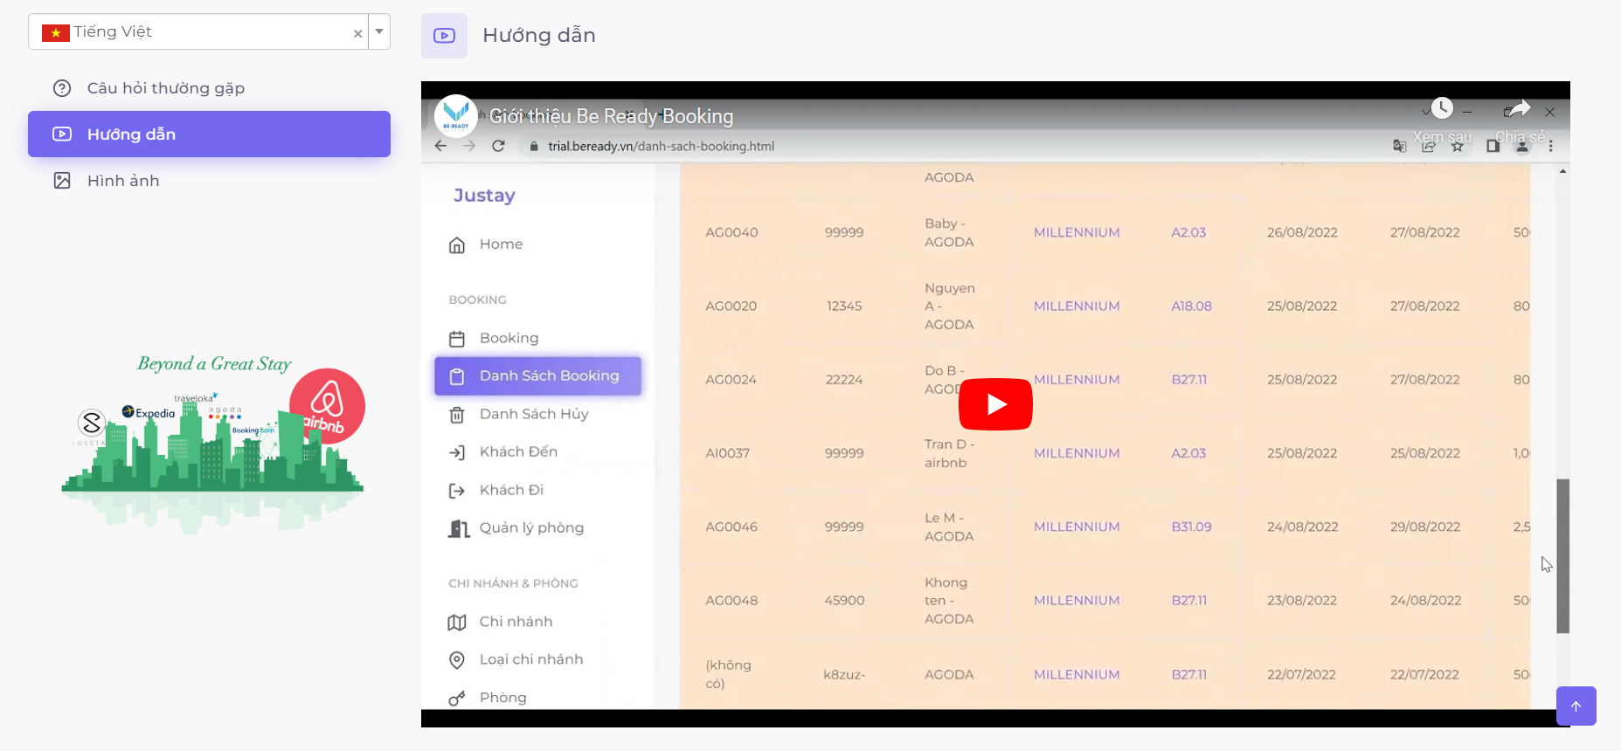Click the Xem sau label
Image resolution: width=1621 pixels, height=751 pixels.
tap(1442, 137)
